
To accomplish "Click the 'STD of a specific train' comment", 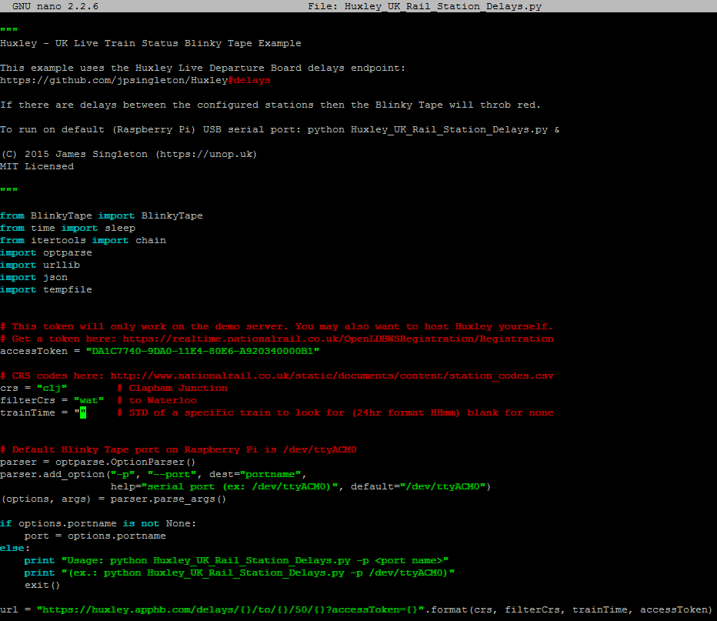I will click(335, 413).
